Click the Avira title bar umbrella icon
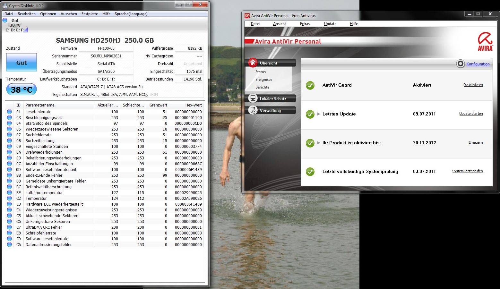 (x=247, y=15)
